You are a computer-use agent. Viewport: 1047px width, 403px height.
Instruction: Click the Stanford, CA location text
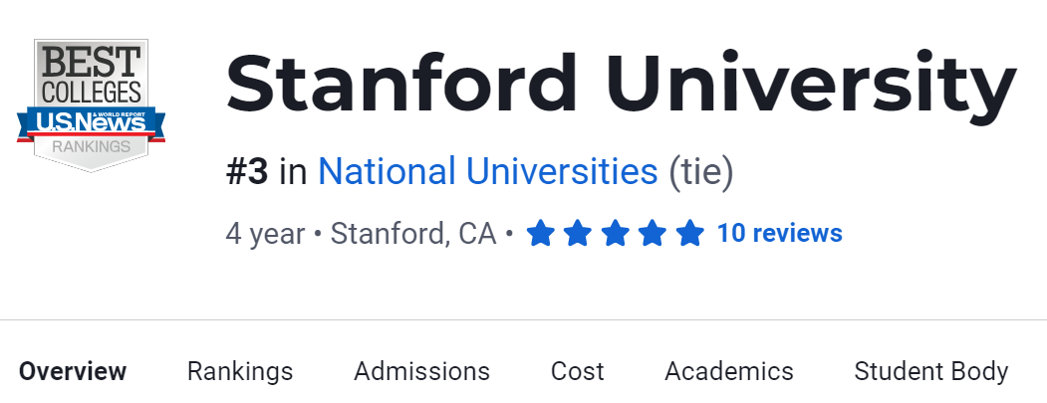(412, 234)
